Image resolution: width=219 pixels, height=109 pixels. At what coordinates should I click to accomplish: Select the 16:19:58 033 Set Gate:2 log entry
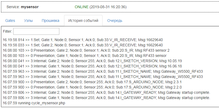tap(83, 45)
